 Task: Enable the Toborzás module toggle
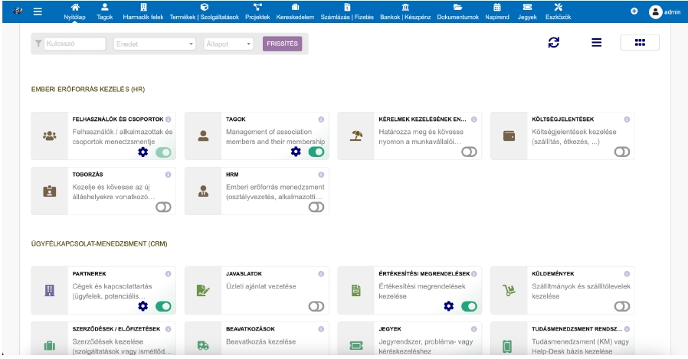click(x=163, y=207)
